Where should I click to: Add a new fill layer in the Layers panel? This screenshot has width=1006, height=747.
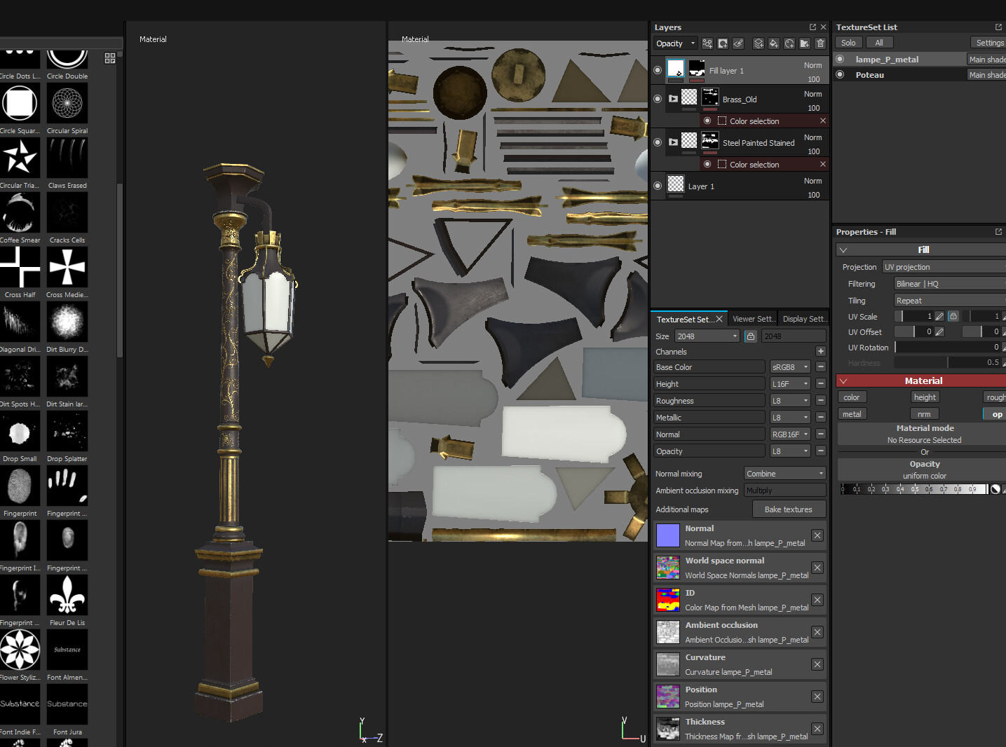(x=774, y=43)
